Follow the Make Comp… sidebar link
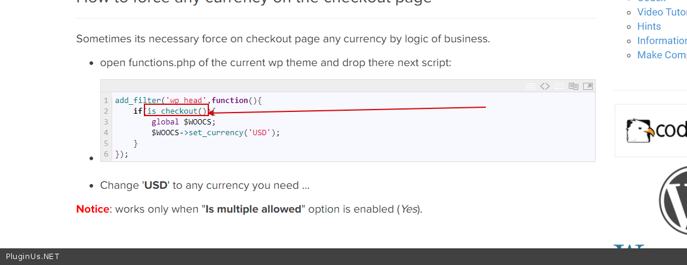This screenshot has width=687, height=265. point(661,55)
